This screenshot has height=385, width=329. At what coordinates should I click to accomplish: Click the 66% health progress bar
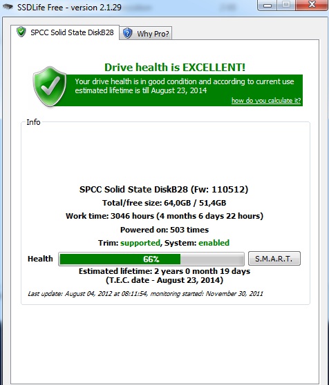(x=151, y=259)
